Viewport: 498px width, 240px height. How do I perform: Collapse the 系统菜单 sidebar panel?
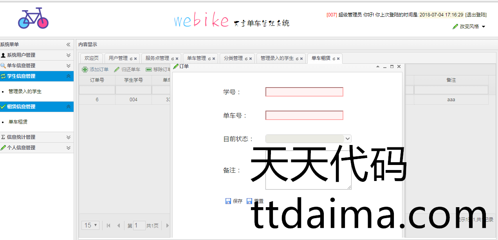(68, 45)
